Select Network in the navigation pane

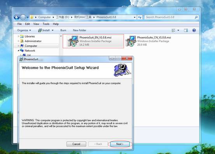[30, 51]
